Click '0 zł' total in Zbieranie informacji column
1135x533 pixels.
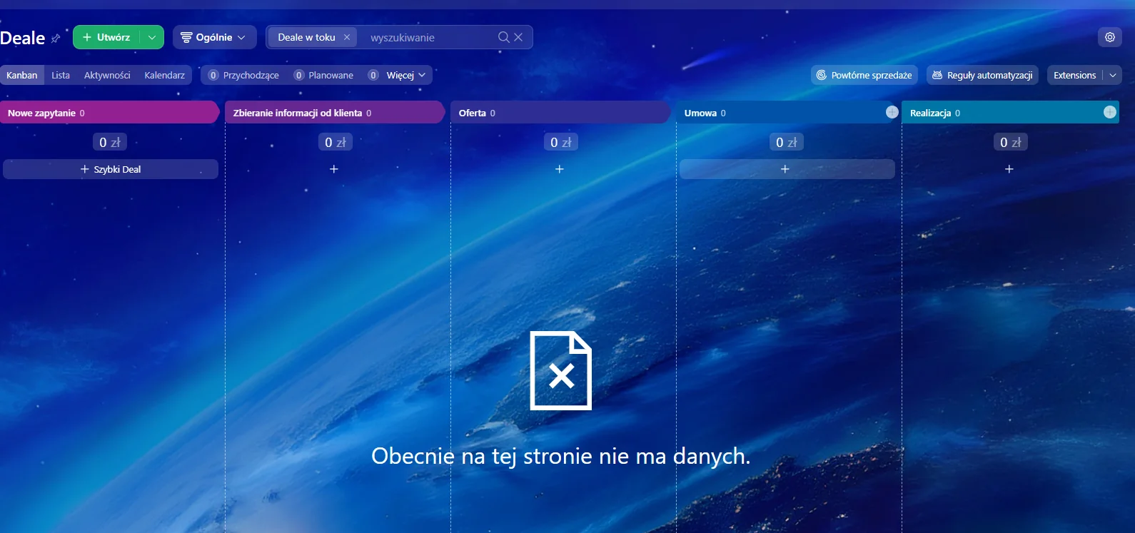click(336, 143)
